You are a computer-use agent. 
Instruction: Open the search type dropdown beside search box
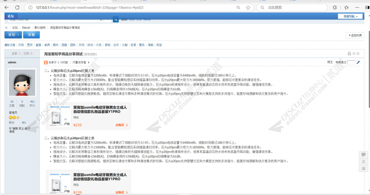click(104, 19)
